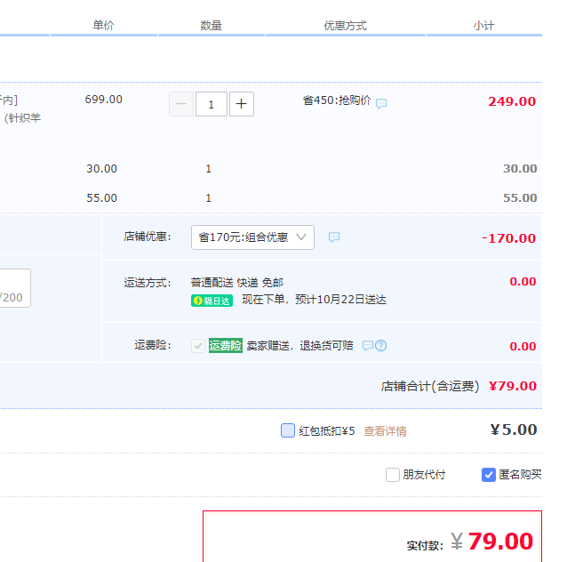Click the 小计 column header
The width and height of the screenshot is (575, 562).
pos(483,26)
